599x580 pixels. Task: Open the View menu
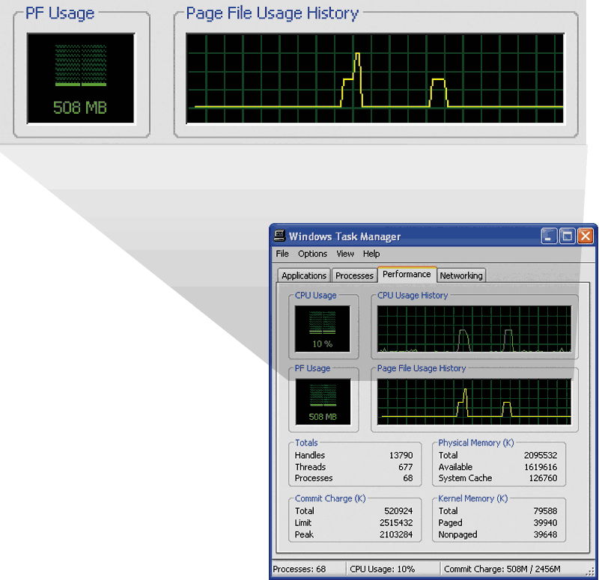[x=344, y=254]
